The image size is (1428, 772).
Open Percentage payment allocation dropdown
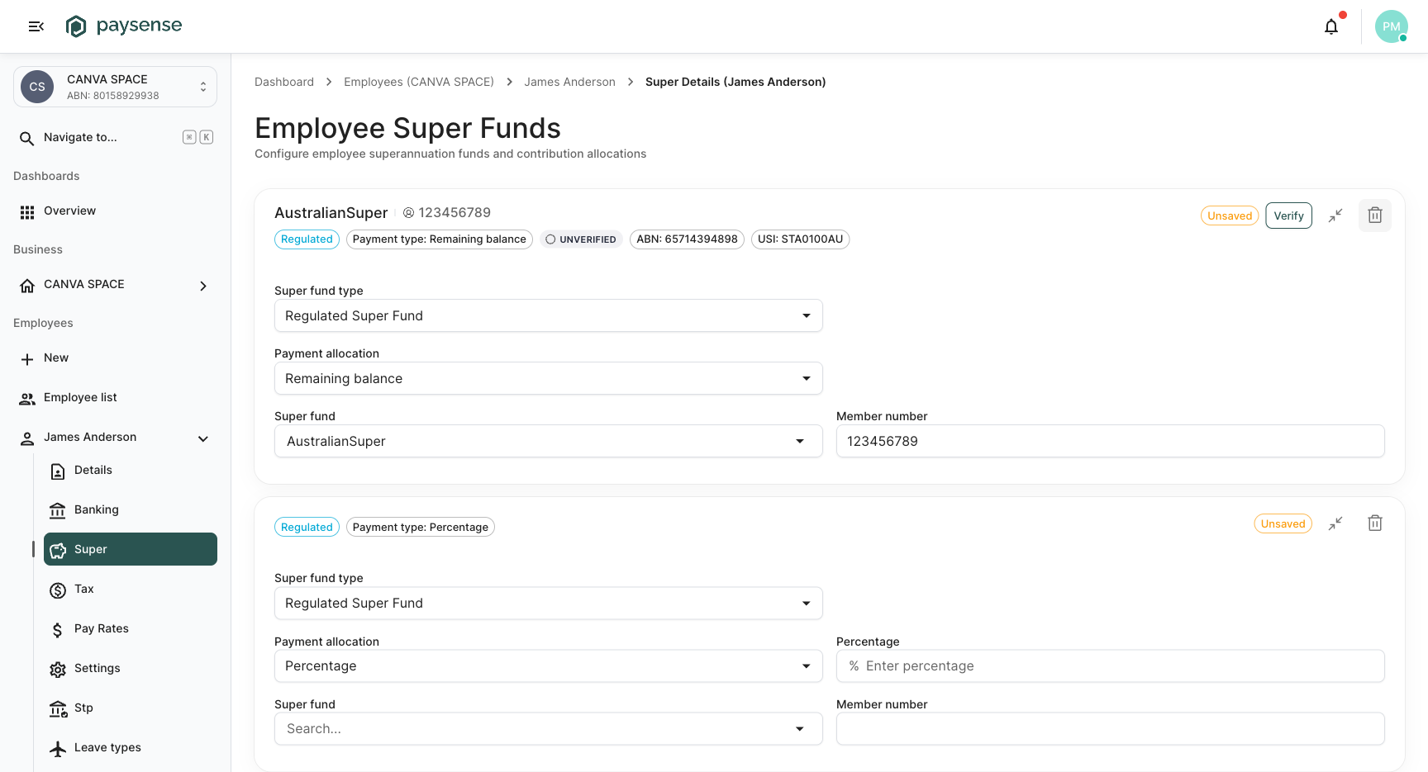coord(549,665)
